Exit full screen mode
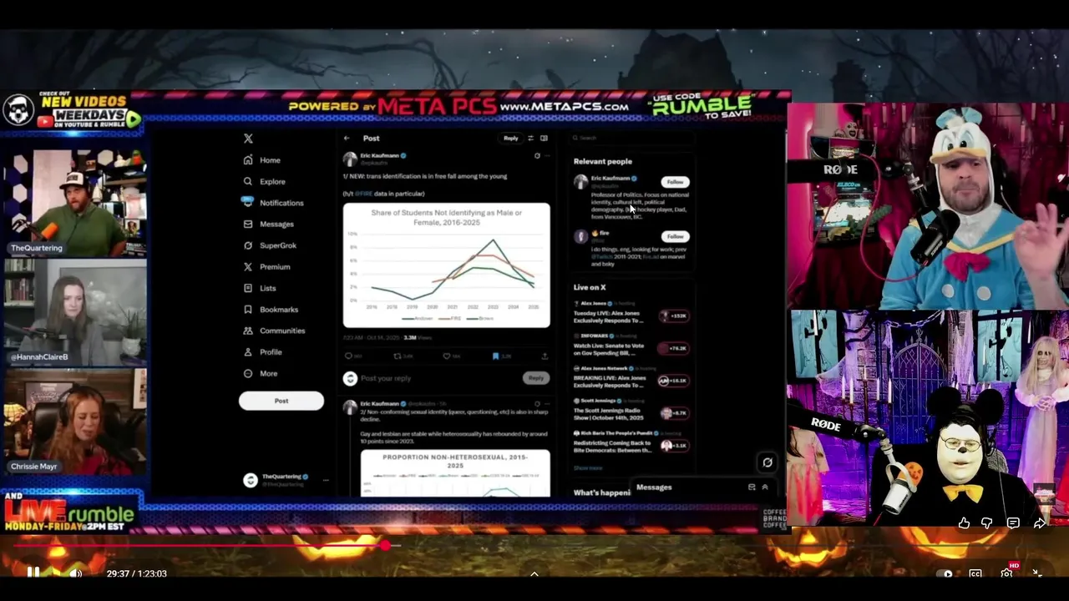 (x=1037, y=573)
